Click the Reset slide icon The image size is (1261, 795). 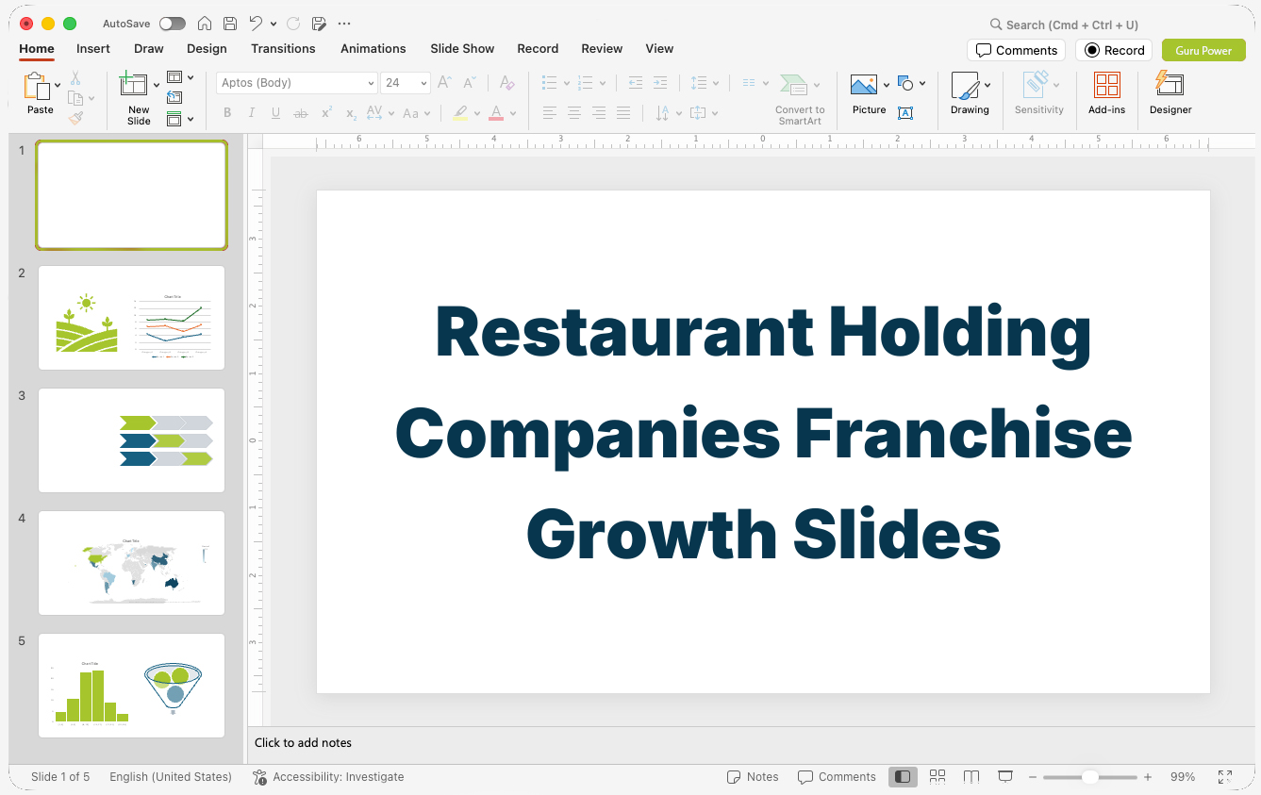click(174, 97)
